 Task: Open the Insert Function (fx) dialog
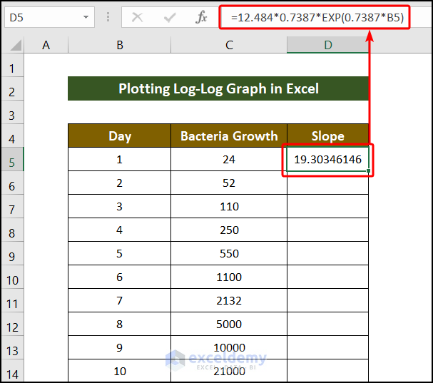201,18
